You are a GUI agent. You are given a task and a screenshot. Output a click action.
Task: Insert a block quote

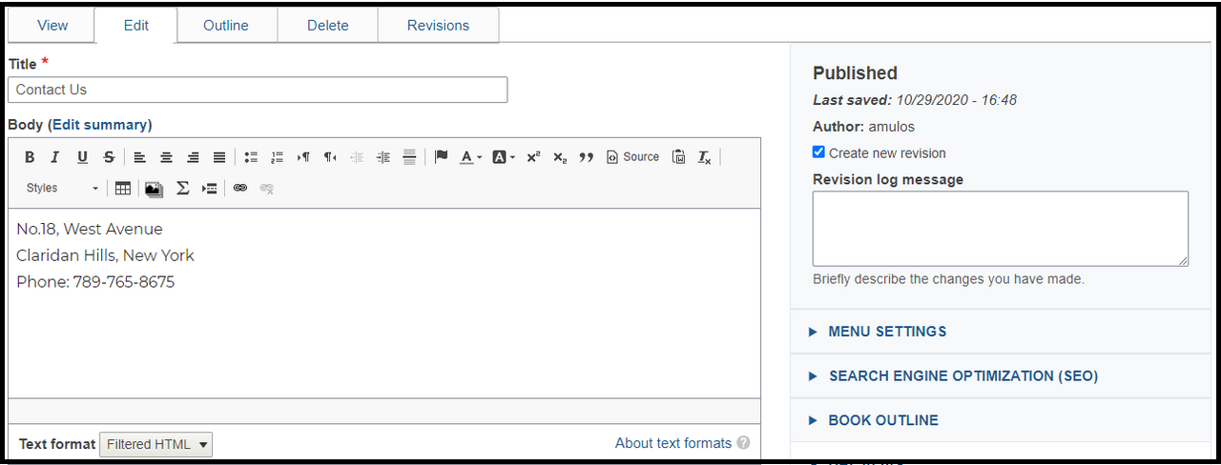[x=587, y=157]
